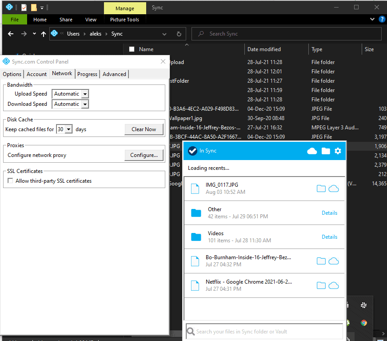Toggle select-all checkbox in Name column

click(x=132, y=49)
